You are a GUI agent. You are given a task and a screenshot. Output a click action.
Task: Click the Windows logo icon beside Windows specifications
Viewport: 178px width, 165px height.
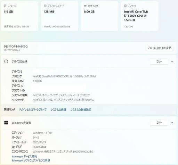[x=6, y=123]
